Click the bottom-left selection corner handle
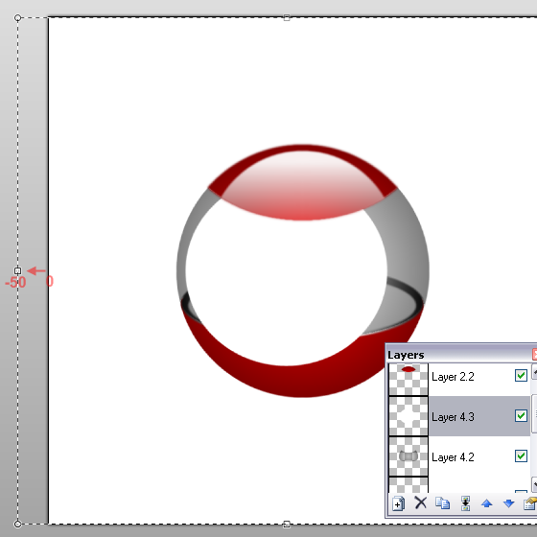This screenshot has width=537, height=537. 18,524
